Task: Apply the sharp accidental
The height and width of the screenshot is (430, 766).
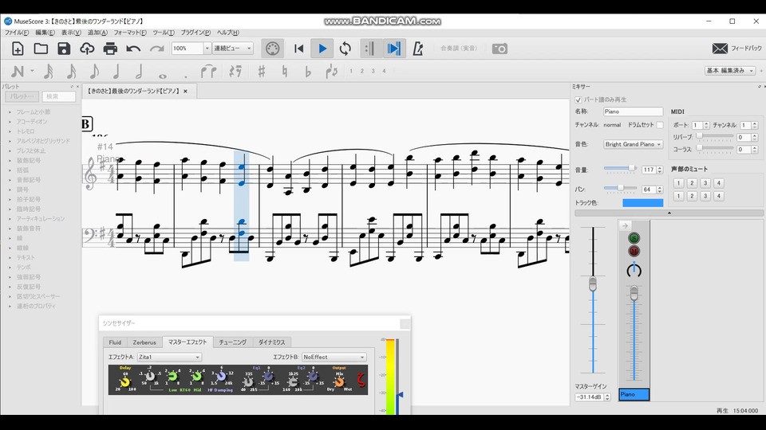Action: click(x=262, y=72)
